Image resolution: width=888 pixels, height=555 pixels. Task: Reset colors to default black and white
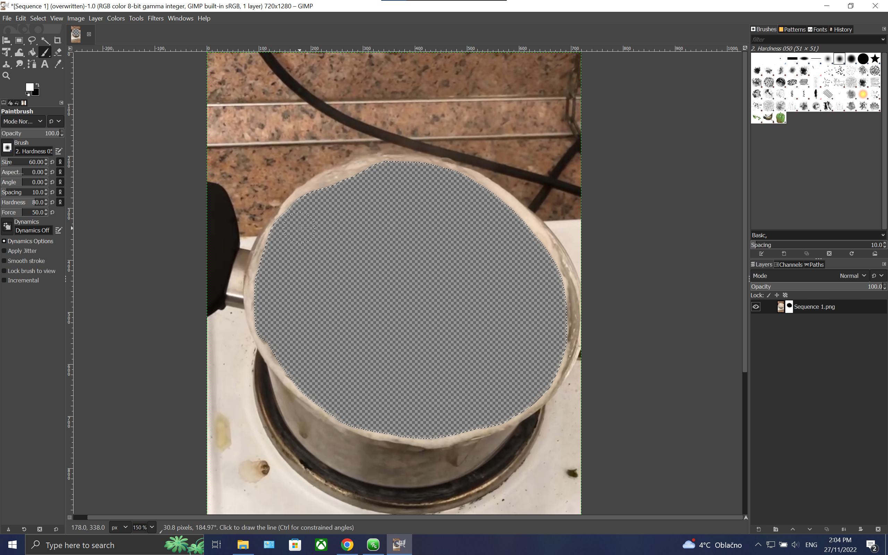28,94
